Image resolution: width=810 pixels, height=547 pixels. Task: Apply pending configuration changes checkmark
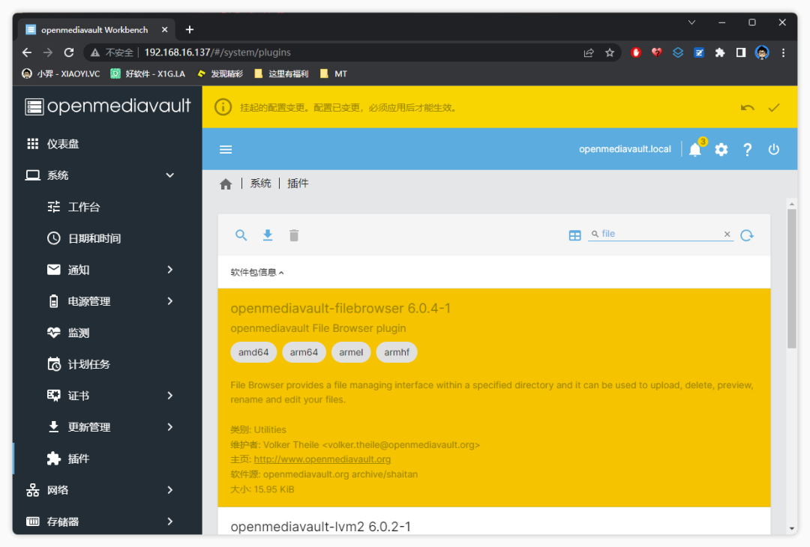coord(773,108)
